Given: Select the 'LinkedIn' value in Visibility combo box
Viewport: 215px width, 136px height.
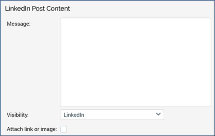Looking at the screenshot, I should point(74,115).
